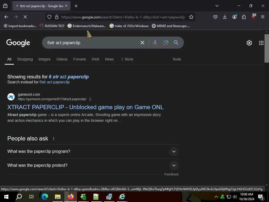Open Index of /ISOs/Windows bookmark
The image size is (269, 202).
coord(129,26)
